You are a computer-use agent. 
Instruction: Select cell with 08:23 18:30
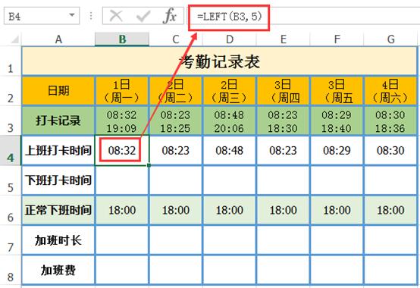click(x=283, y=121)
